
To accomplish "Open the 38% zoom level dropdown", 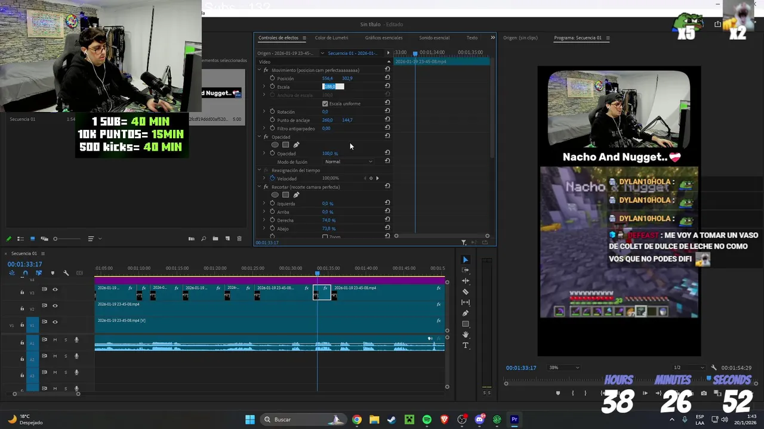I will pyautogui.click(x=564, y=368).
